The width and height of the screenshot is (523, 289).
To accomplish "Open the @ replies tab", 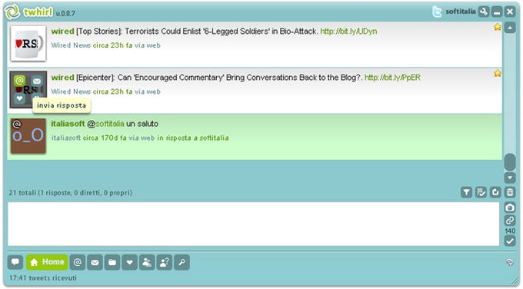I will pyautogui.click(x=78, y=262).
